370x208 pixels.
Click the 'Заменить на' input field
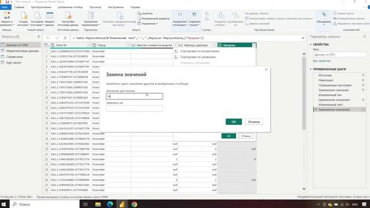pos(134,108)
